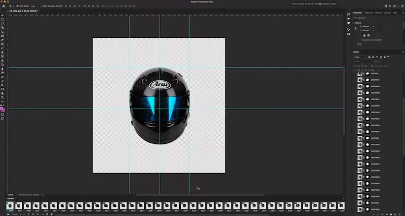The height and width of the screenshot is (216, 405).
Task: Select the Path Selection tool
Action: click(3, 85)
